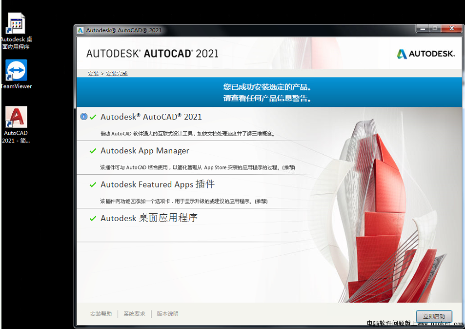The width and height of the screenshot is (465, 329).
Task: Click the AutoCAD title bar app icon
Action: pos(80,30)
